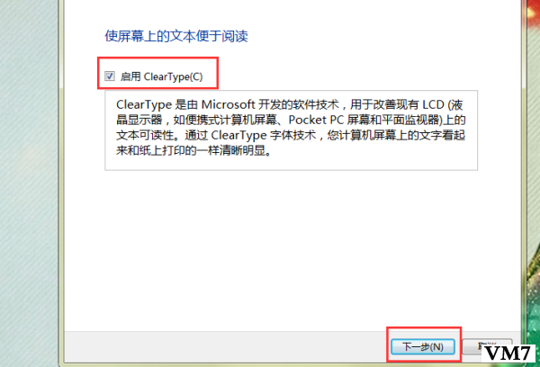Image resolution: width=540 pixels, height=367 pixels.
Task: Click the 启用 ClearType(C) checkbox label text
Action: [x=161, y=76]
